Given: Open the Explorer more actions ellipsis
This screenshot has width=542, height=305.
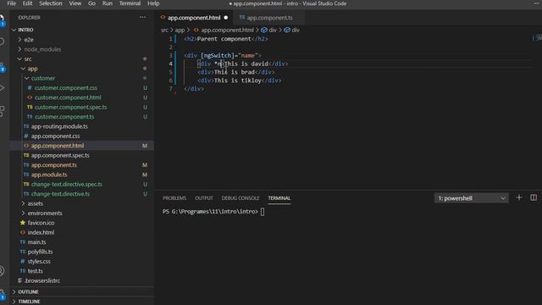Looking at the screenshot, I should (x=142, y=17).
